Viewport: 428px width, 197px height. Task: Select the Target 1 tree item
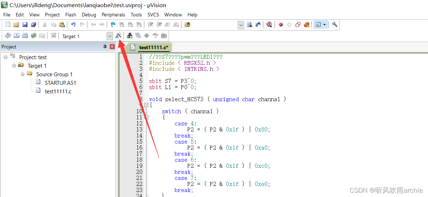(x=37, y=66)
